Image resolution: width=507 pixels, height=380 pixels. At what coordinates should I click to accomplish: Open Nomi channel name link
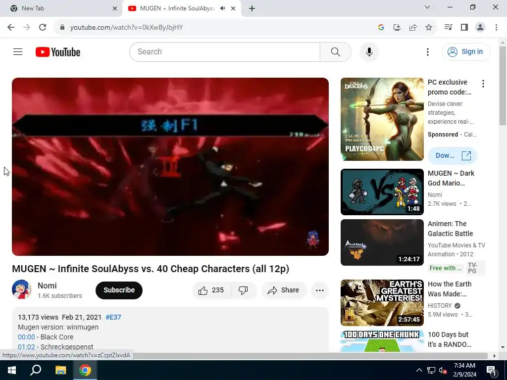(x=47, y=285)
